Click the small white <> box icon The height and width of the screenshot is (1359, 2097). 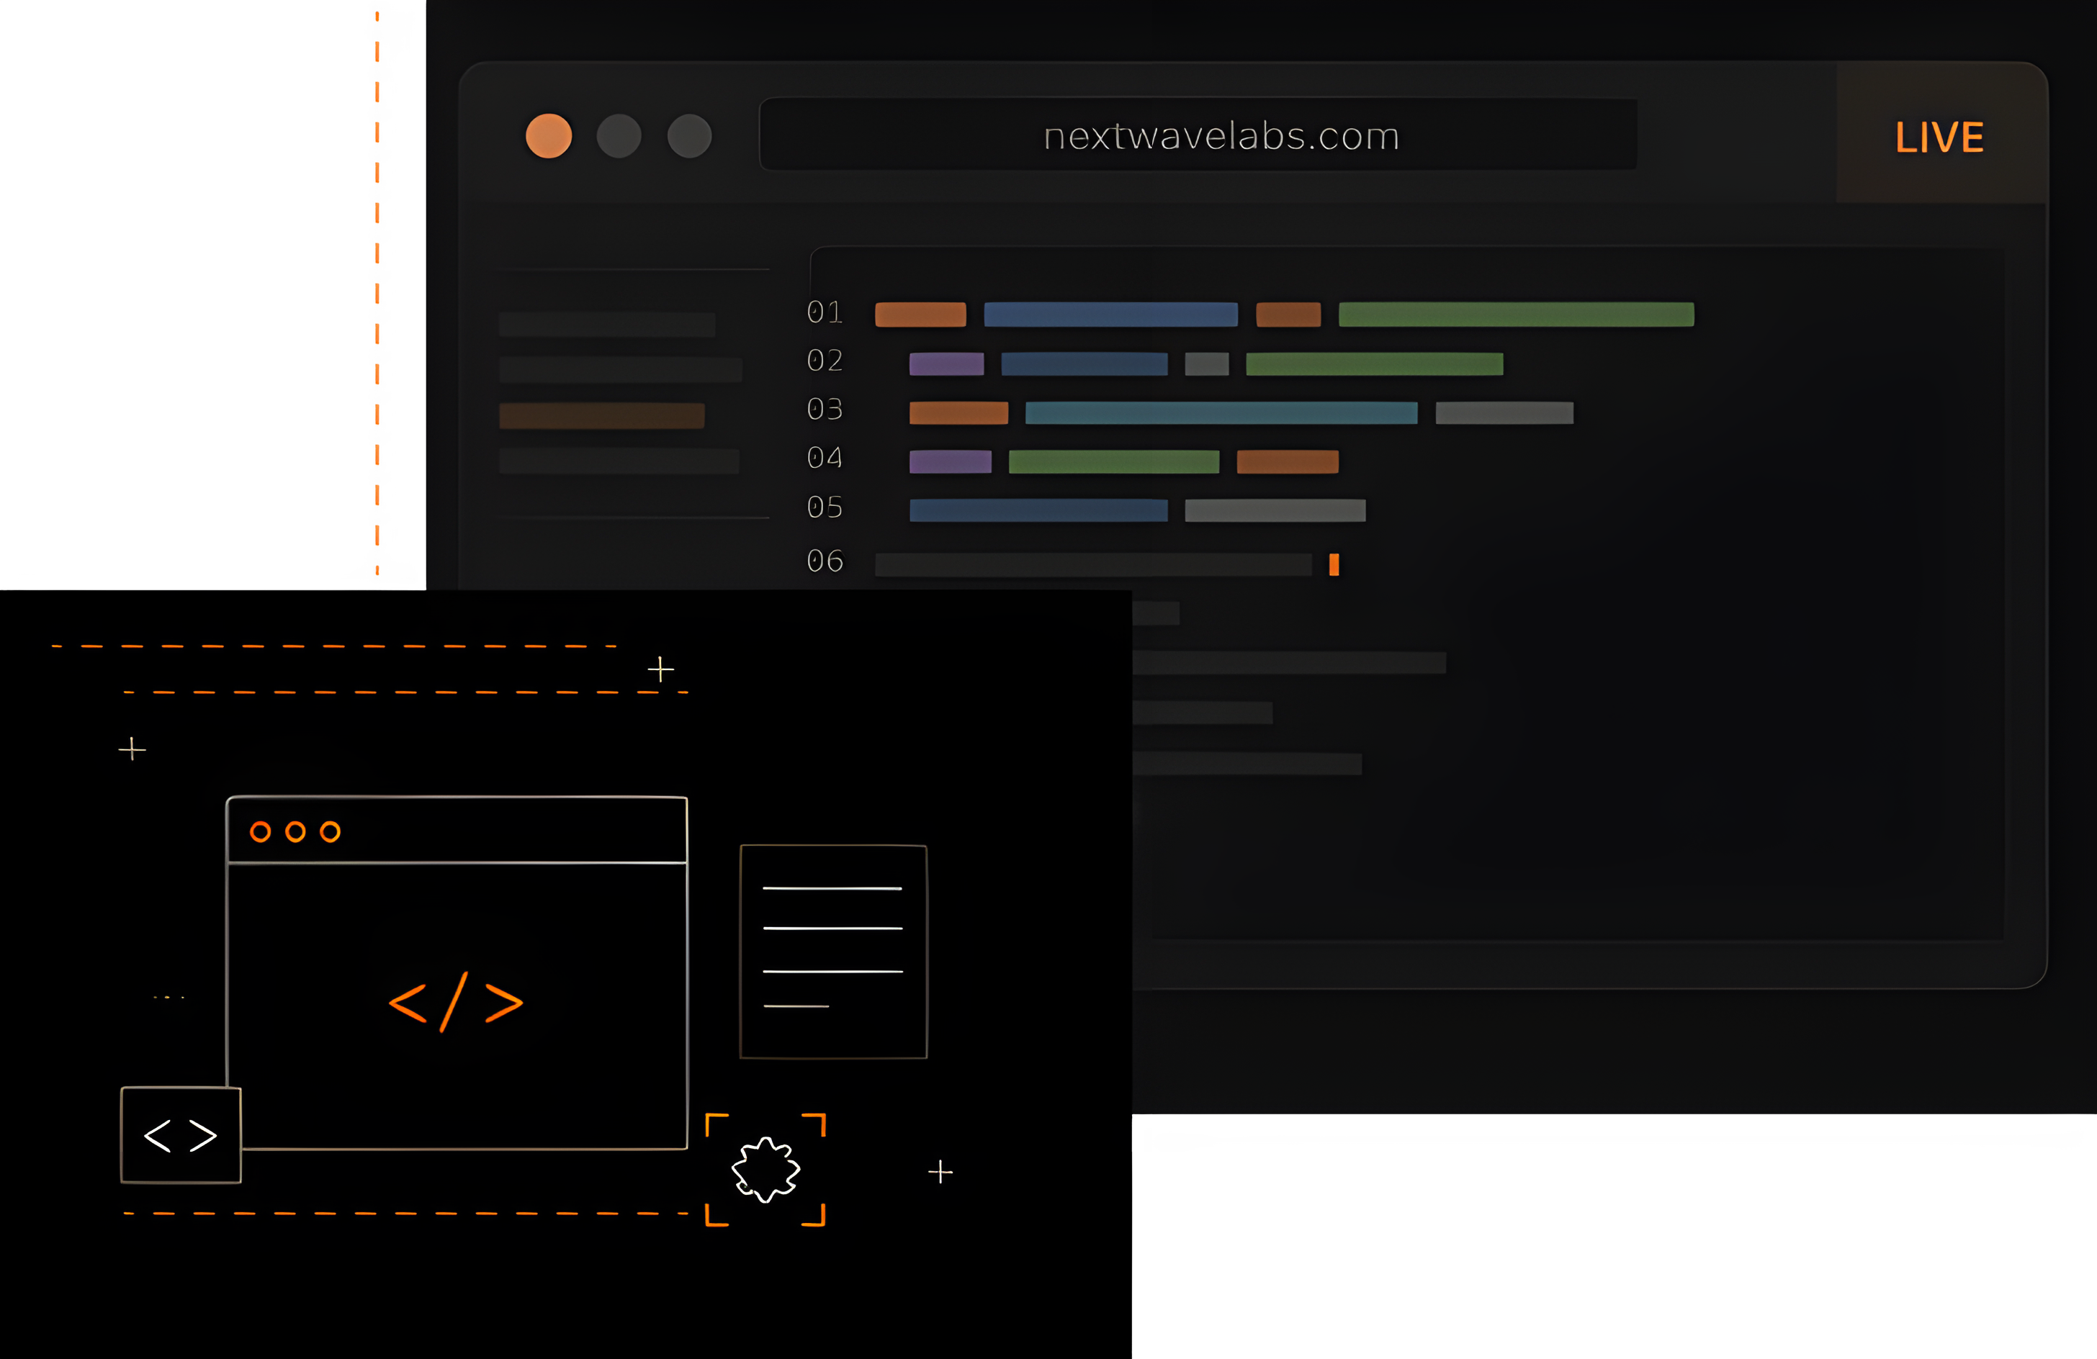[x=181, y=1135]
